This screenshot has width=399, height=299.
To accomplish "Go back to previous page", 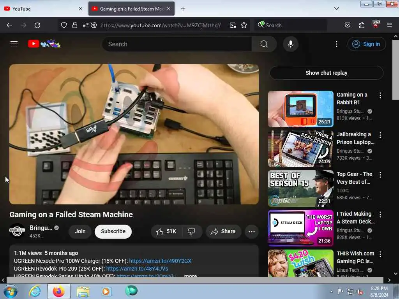I will pos(9,25).
